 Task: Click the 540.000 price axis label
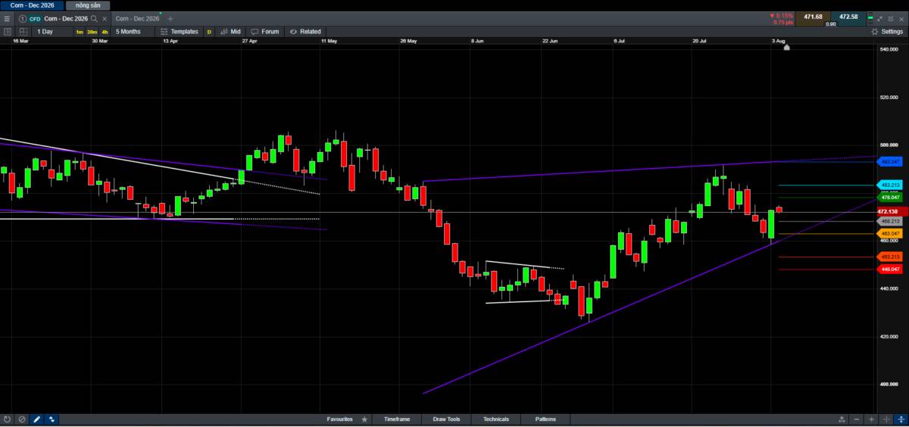889,50
